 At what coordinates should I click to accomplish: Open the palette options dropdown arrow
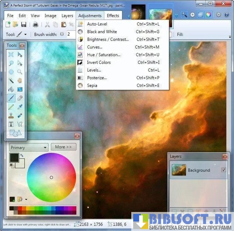click(26, 199)
